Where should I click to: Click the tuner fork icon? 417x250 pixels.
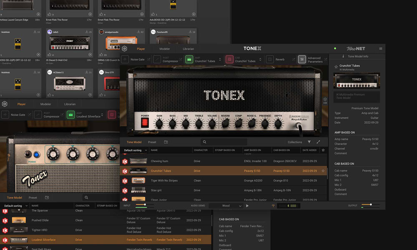pos(274,205)
